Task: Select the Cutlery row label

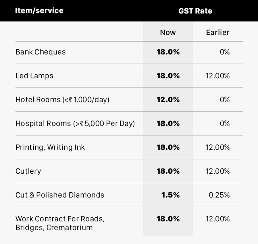Action: tap(28, 171)
